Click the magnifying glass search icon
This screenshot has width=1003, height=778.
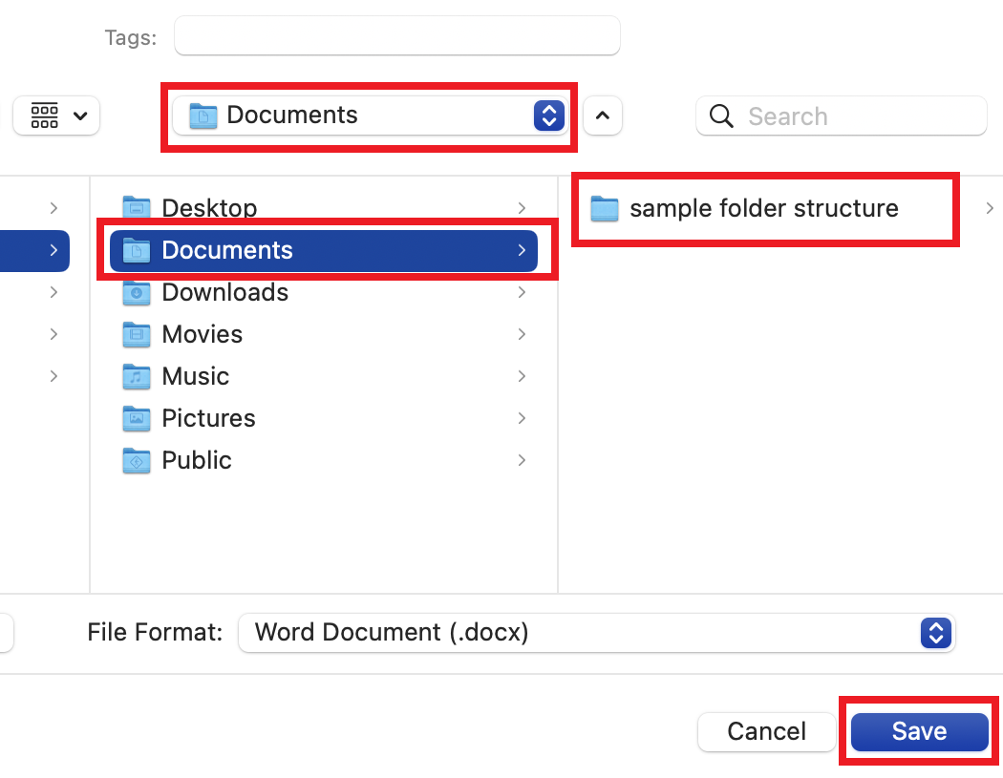(x=721, y=116)
